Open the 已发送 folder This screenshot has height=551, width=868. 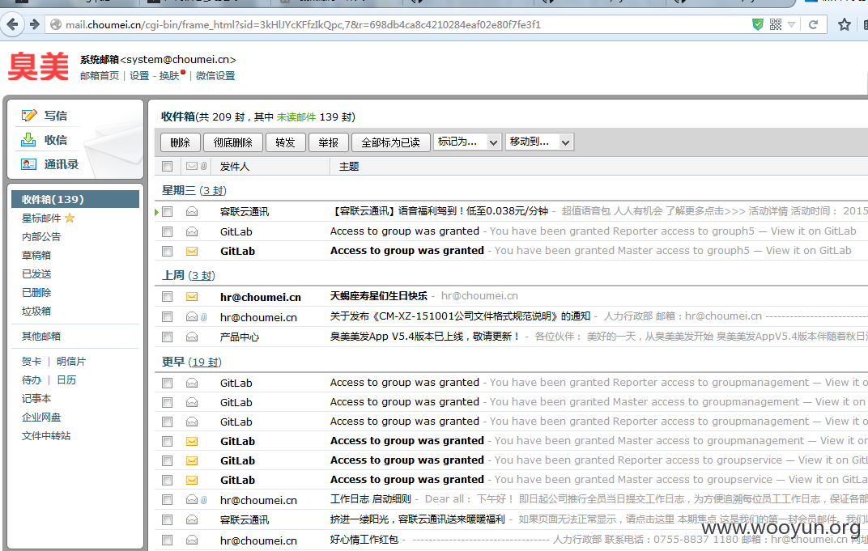pos(36,273)
